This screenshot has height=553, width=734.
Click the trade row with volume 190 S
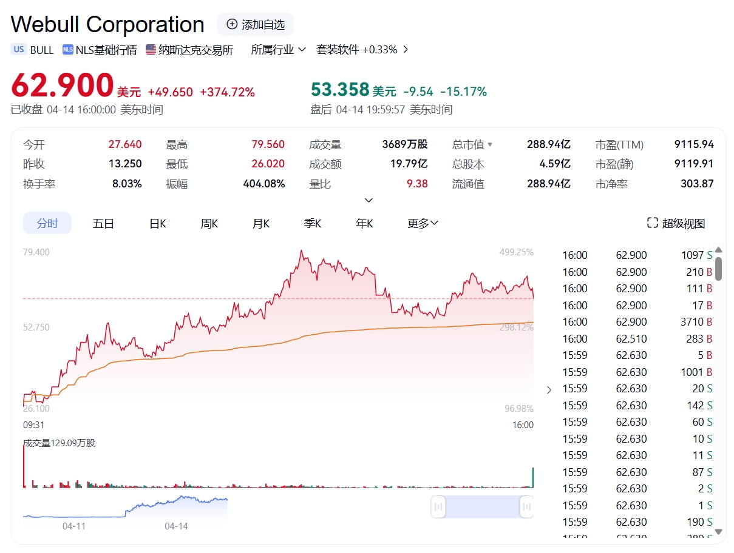(637, 521)
